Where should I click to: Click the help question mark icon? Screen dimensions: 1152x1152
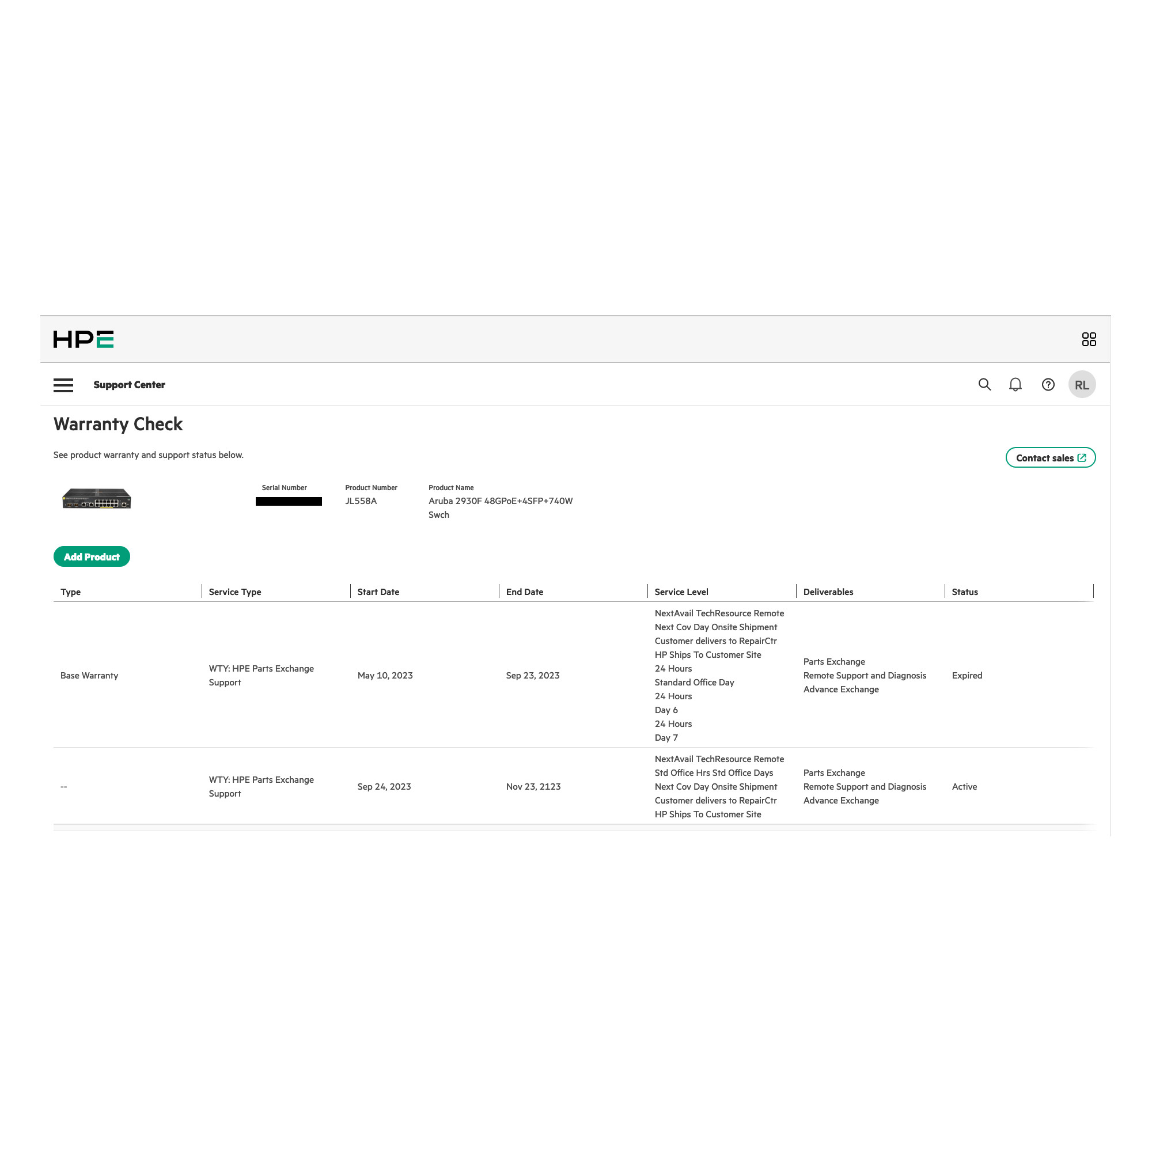pos(1048,385)
